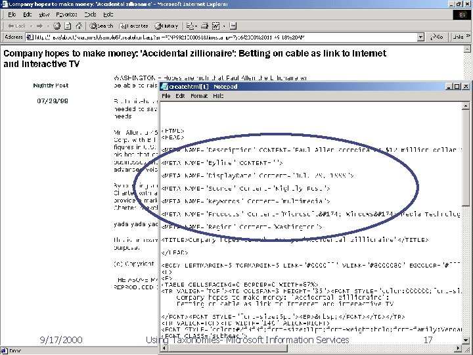Click the Notepad vertical scrollbar thumb
This screenshot has width=473, height=355.
[466, 158]
